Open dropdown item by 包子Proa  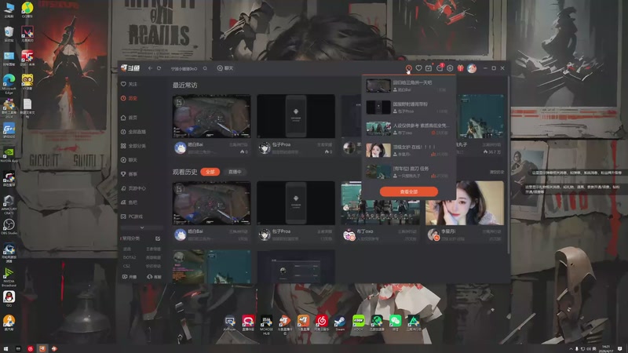[x=409, y=107]
